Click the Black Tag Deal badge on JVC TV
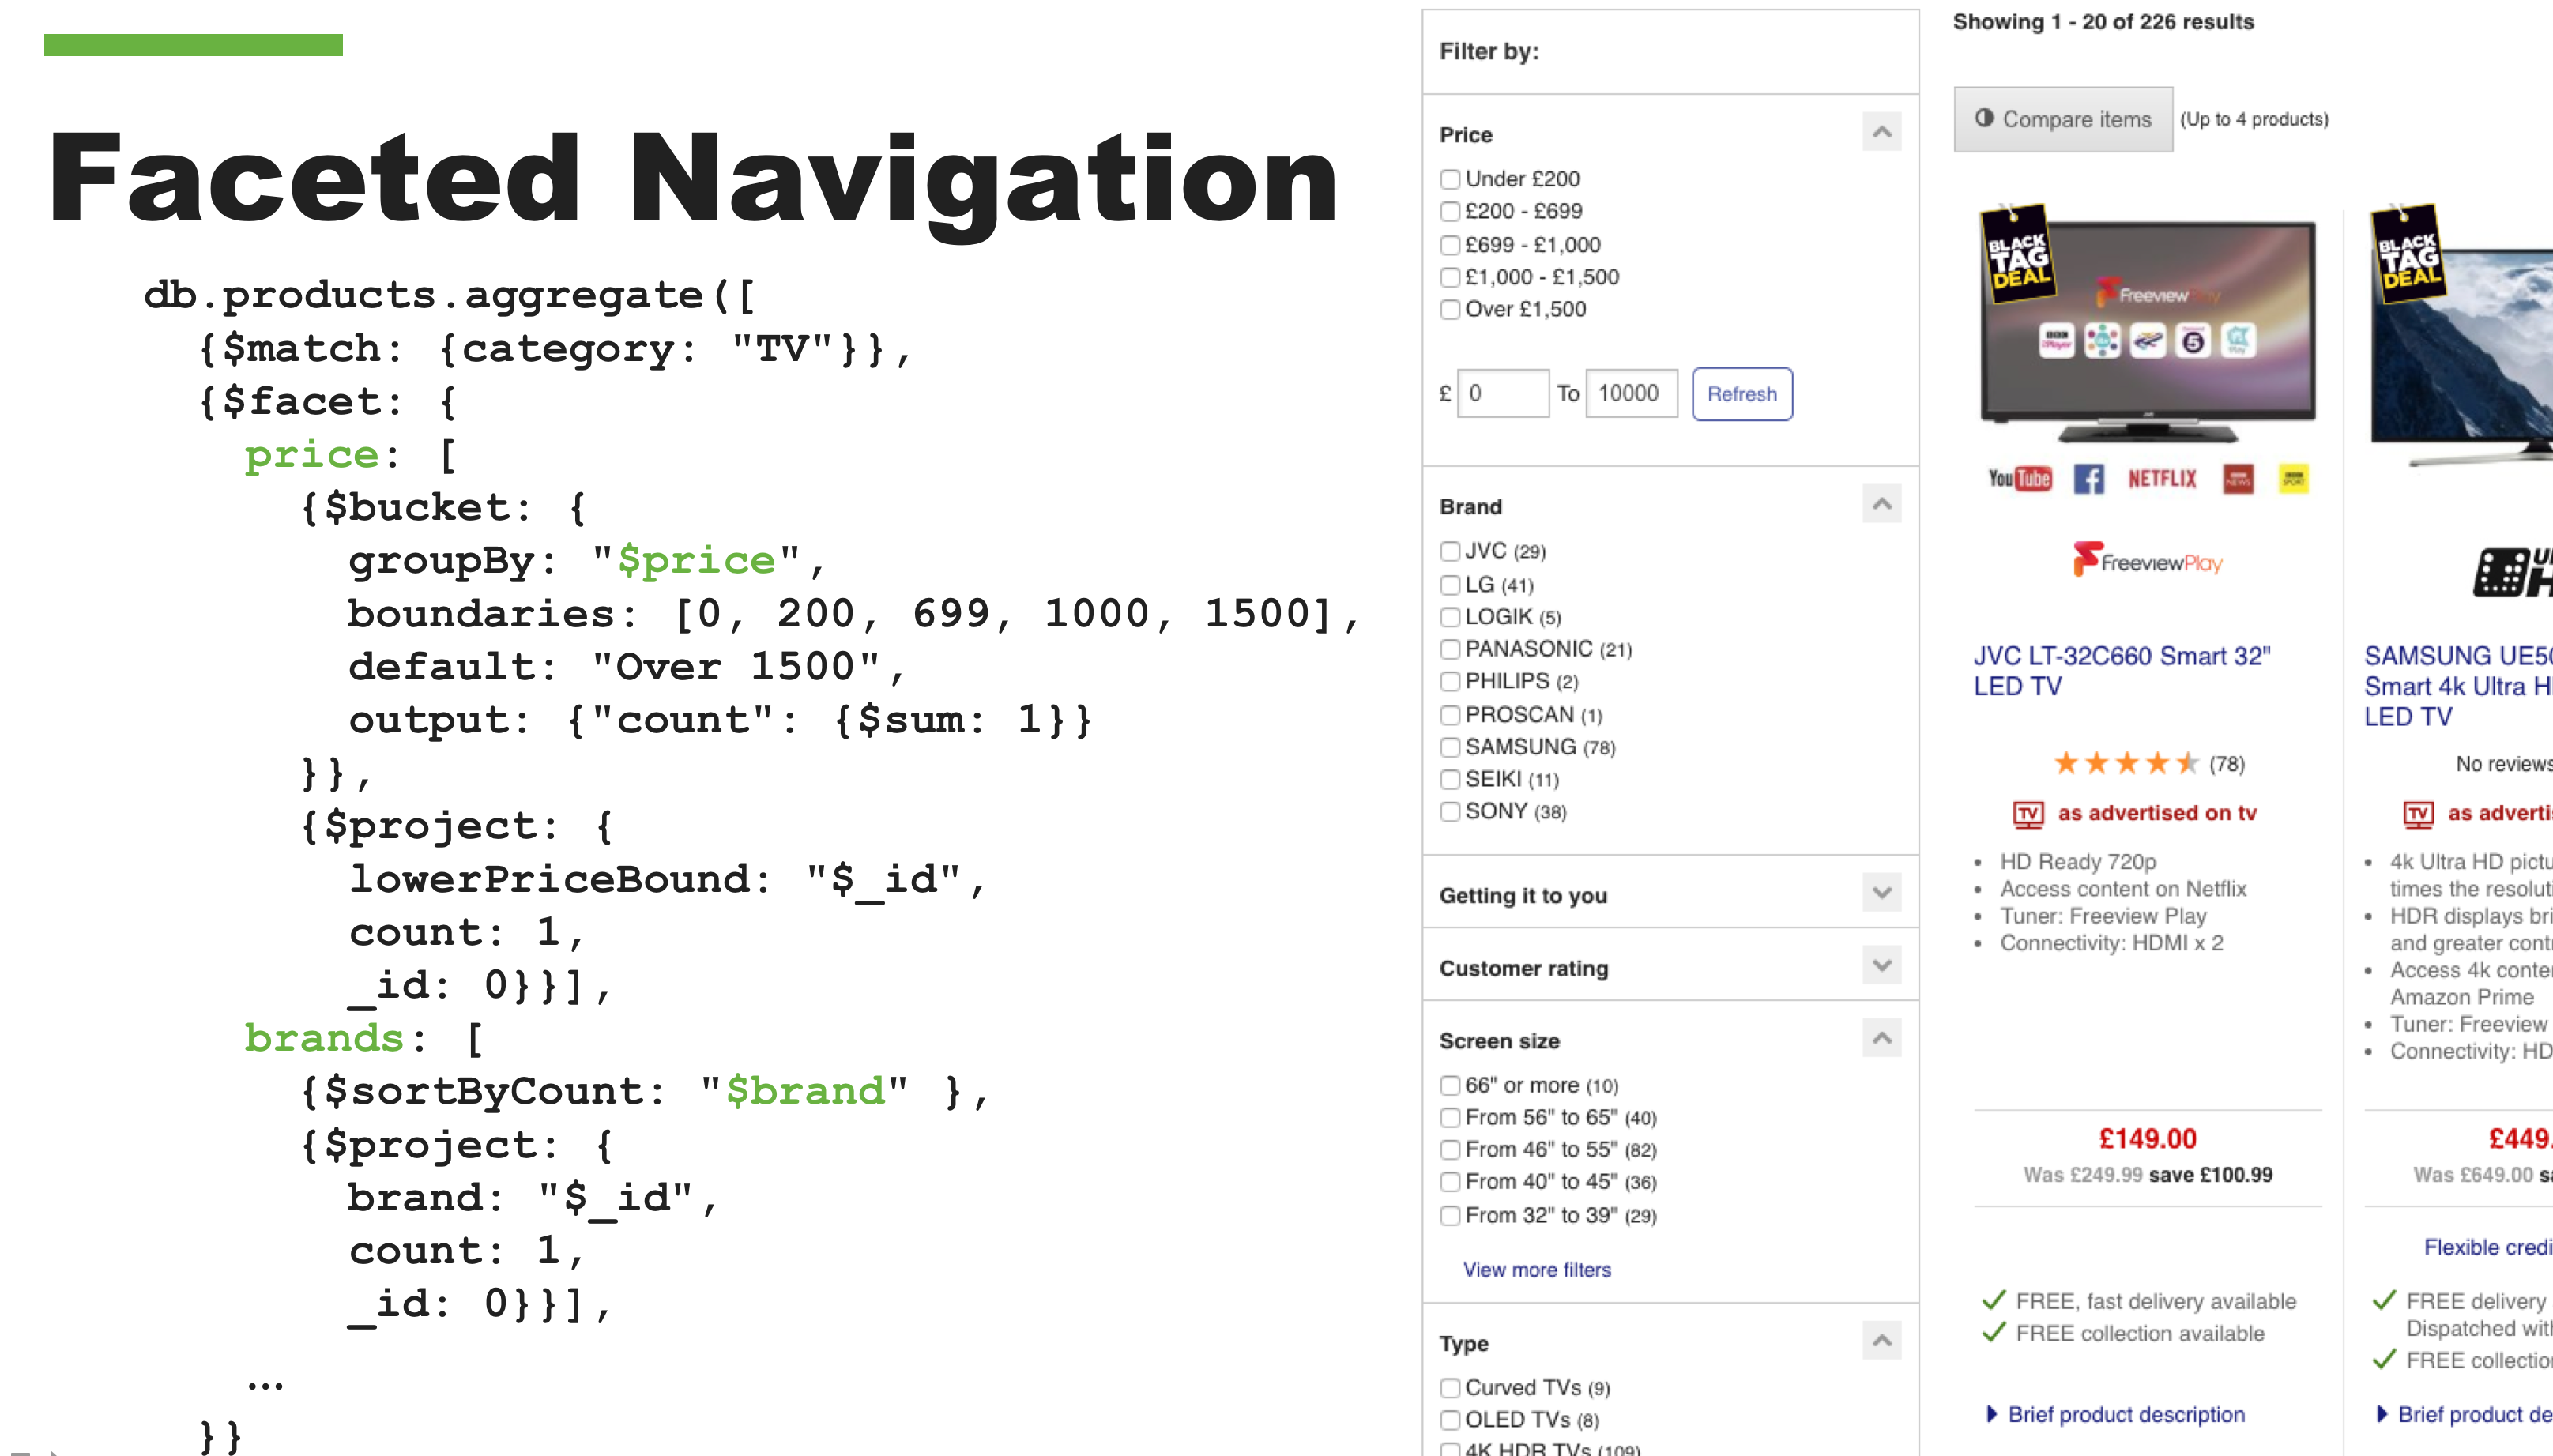This screenshot has height=1456, width=2553. point(2019,254)
